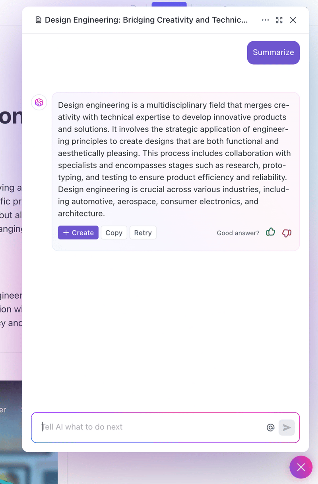Expand the AI dialog to fullscreen
Image resolution: width=318 pixels, height=484 pixels.
(x=279, y=20)
